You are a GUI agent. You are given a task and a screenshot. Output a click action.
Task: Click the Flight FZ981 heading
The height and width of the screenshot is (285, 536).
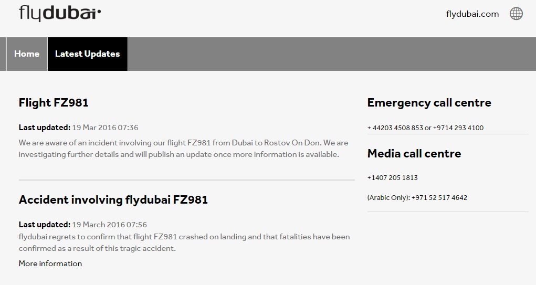(x=54, y=103)
